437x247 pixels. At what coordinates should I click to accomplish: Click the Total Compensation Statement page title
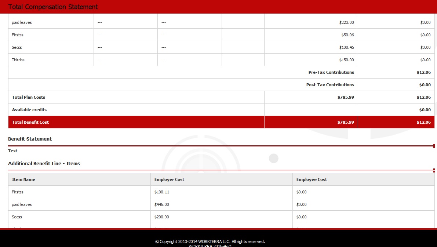tap(53, 7)
